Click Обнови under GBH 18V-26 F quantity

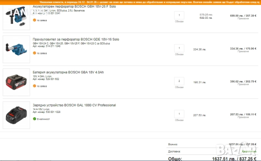tap(179, 22)
